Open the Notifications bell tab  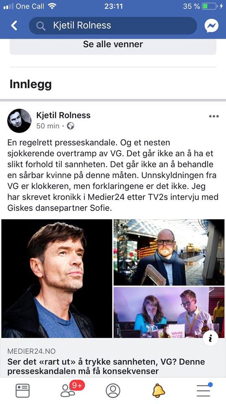(x=158, y=391)
